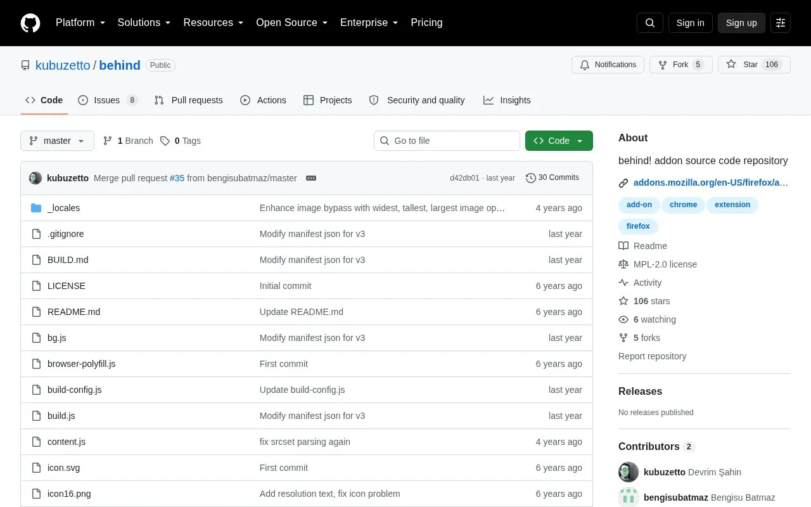Switch to the Projects tab
Screen dimensions: 811x507
(x=328, y=100)
